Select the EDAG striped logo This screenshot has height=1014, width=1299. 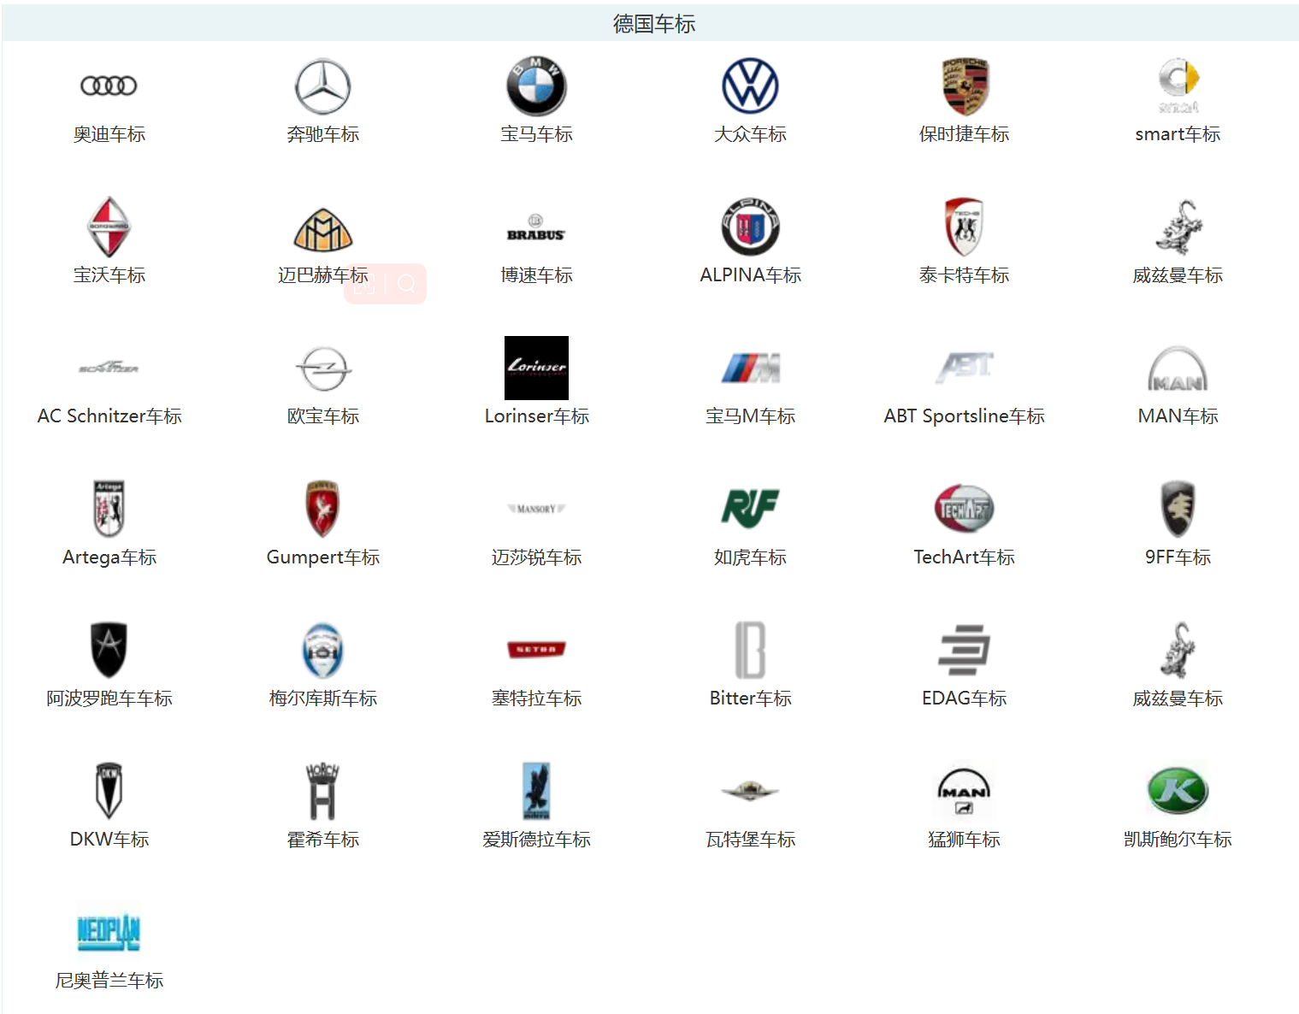(x=964, y=650)
